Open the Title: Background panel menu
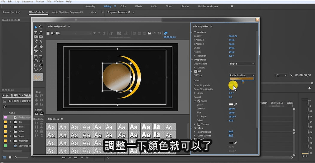Viewport: 315px width, 163px height. point(69,27)
